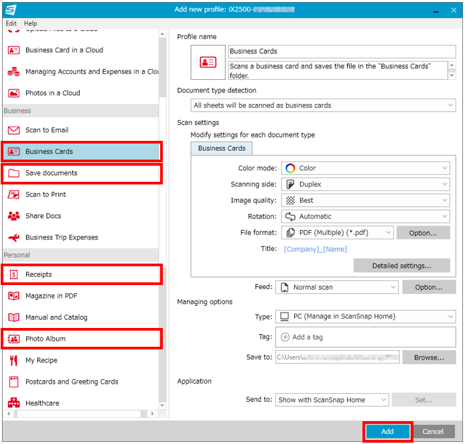Expand the Image quality dropdown
The width and height of the screenshot is (465, 444).
coord(365,201)
